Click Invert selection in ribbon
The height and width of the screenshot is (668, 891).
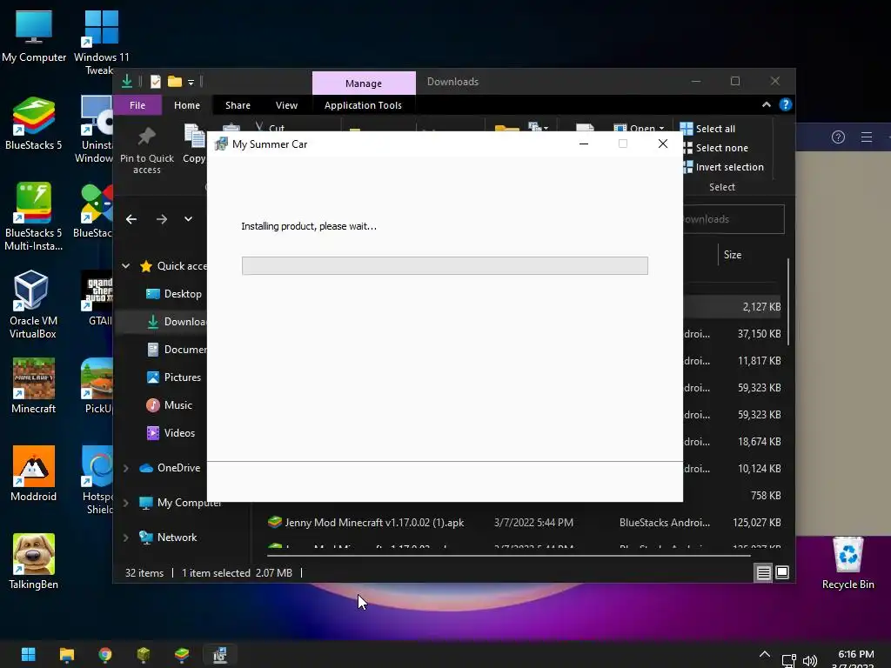point(721,167)
